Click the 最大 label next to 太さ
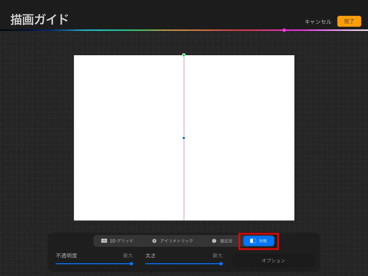 217,255
